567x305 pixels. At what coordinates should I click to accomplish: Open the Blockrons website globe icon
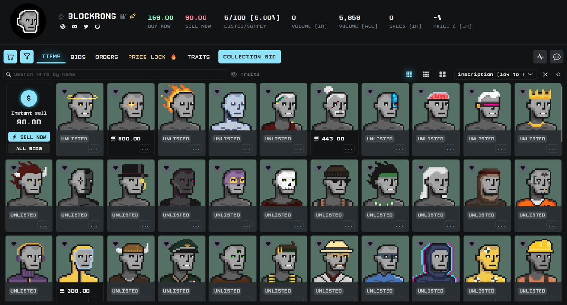click(62, 26)
